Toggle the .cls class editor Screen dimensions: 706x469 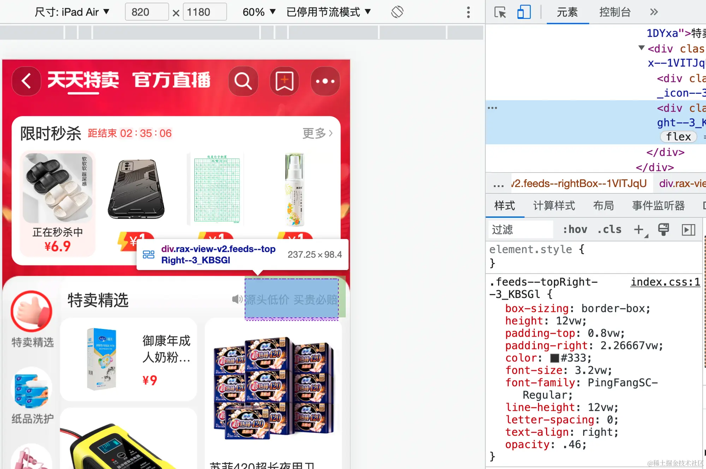[x=609, y=230]
